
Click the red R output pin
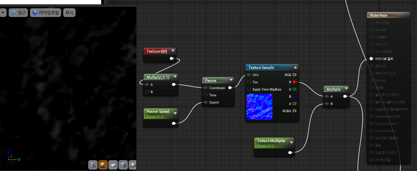[294, 82]
